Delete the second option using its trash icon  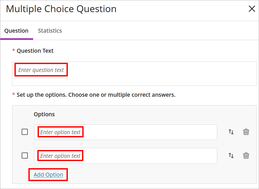246,156
